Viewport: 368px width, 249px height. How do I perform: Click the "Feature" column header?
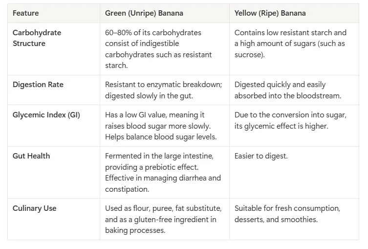[x=25, y=13]
